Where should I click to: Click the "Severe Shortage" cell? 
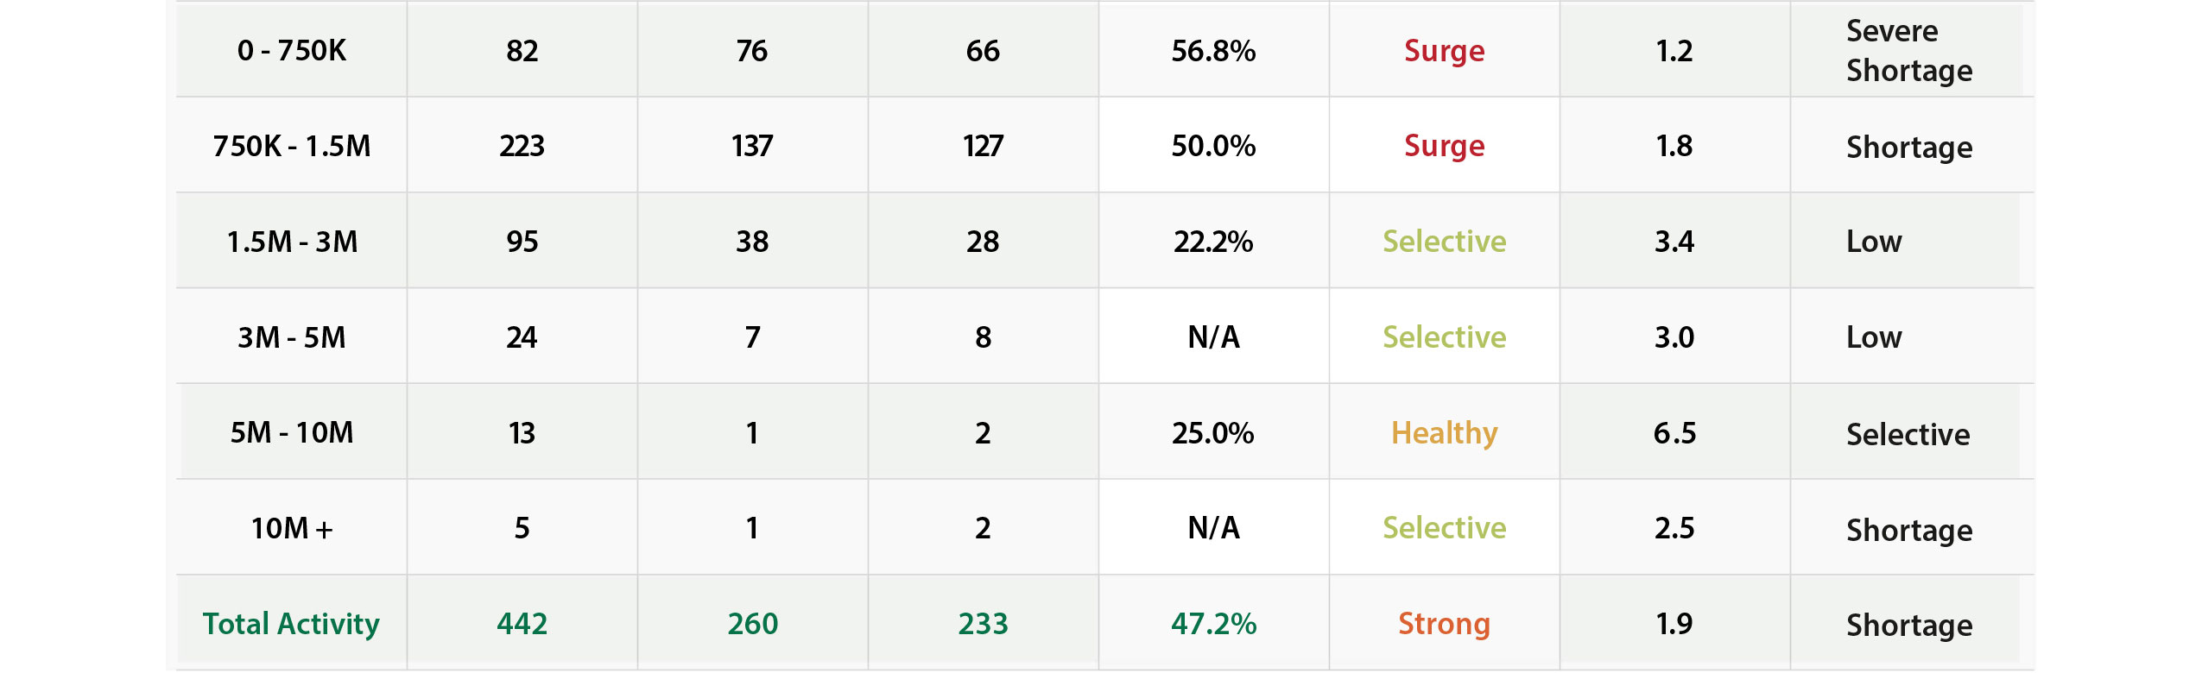click(1908, 51)
